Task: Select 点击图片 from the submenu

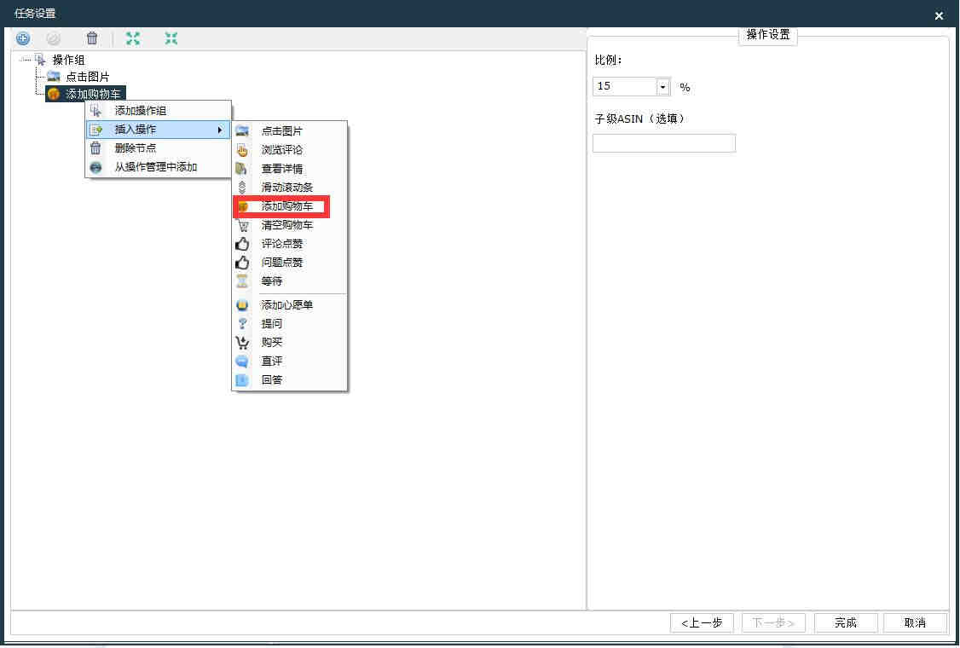Action: pyautogui.click(x=290, y=131)
